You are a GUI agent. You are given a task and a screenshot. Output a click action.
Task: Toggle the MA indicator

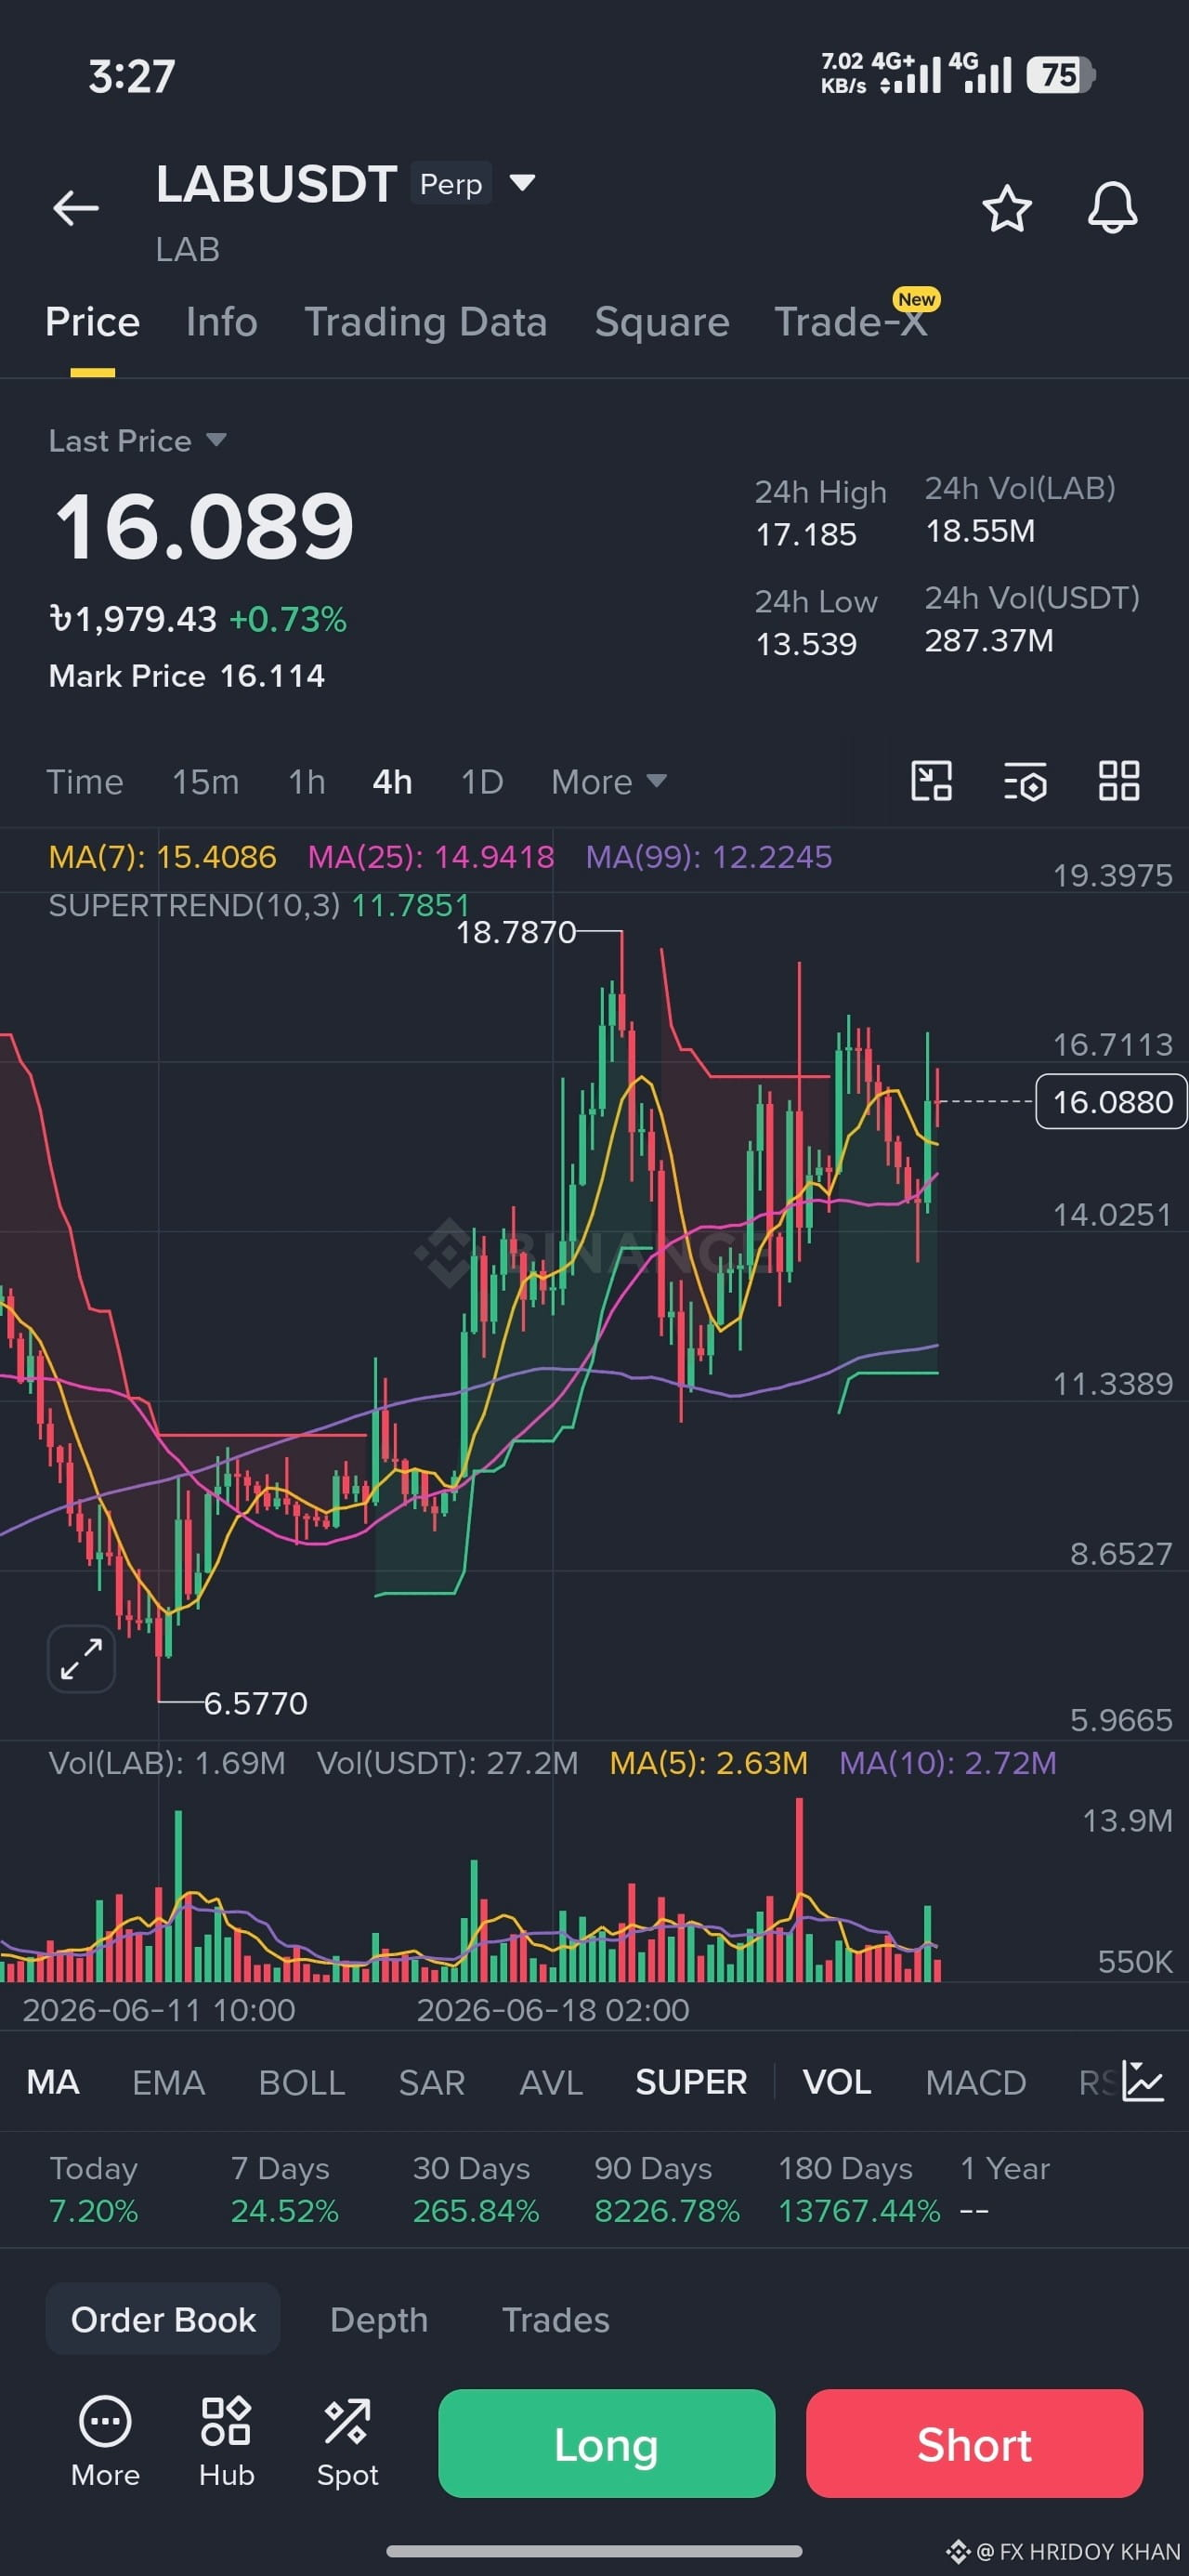tap(53, 2082)
